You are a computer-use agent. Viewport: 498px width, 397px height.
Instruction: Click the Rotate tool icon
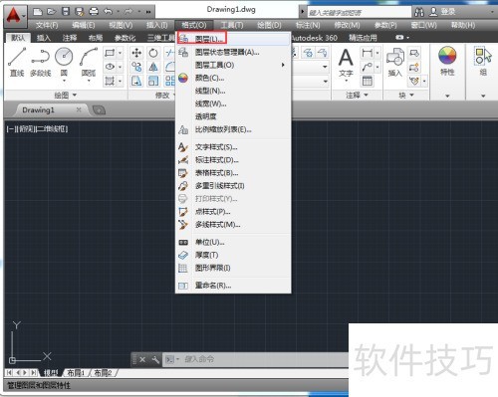153,53
